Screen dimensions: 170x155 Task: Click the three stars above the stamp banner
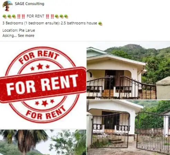(40, 67)
